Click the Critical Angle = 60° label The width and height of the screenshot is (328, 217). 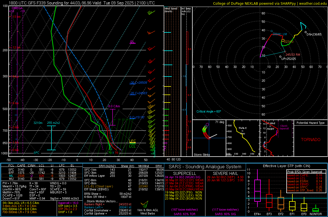tap(209, 111)
